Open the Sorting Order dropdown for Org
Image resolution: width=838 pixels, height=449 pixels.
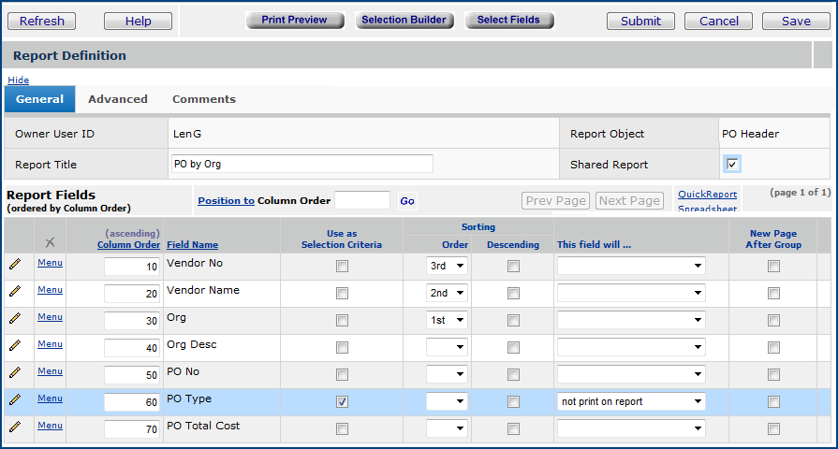447,321
